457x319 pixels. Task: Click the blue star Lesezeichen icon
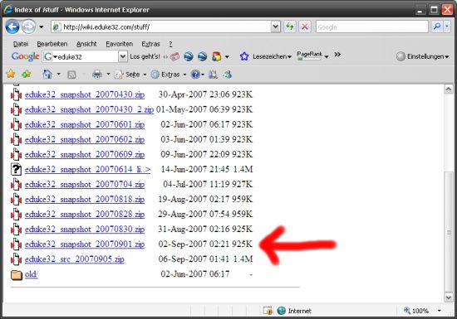(x=244, y=56)
